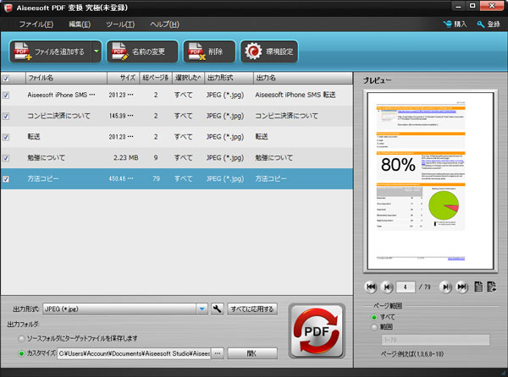Open the ツール(T) menu
508x377 pixels.
pos(120,25)
